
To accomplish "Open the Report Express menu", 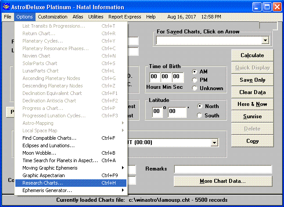I will click(x=125, y=17).
